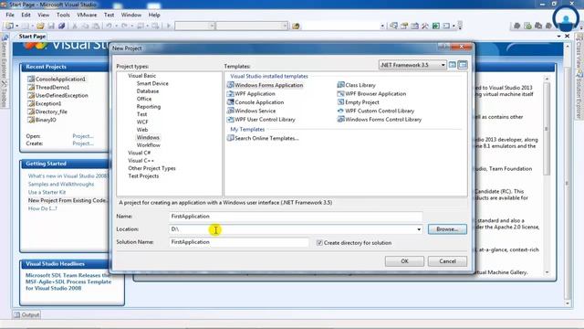Image resolution: width=584 pixels, height=329 pixels.
Task: Open the Tools menu
Action: pos(63,15)
